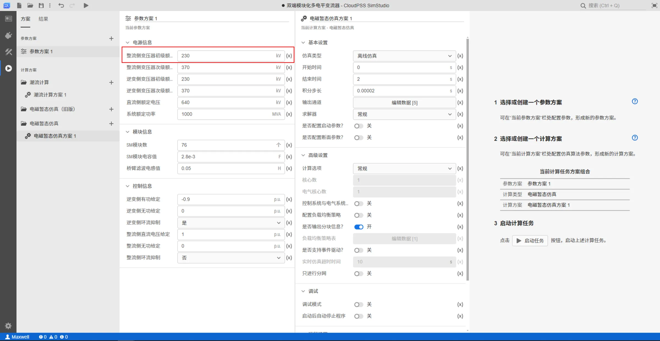Open the run tab play sidebar icon
This screenshot has height=341, width=660.
(9, 68)
